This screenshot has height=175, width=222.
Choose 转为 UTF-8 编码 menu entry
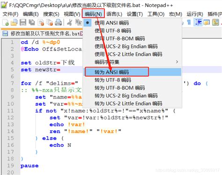pos(113,80)
